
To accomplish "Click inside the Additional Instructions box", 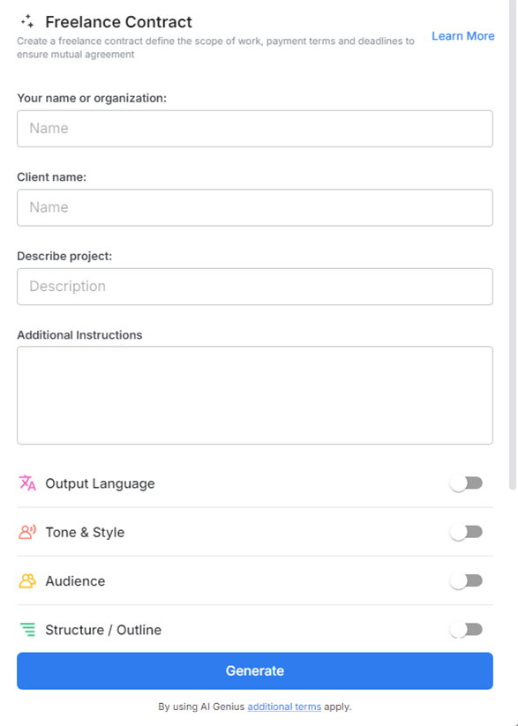I will click(255, 393).
